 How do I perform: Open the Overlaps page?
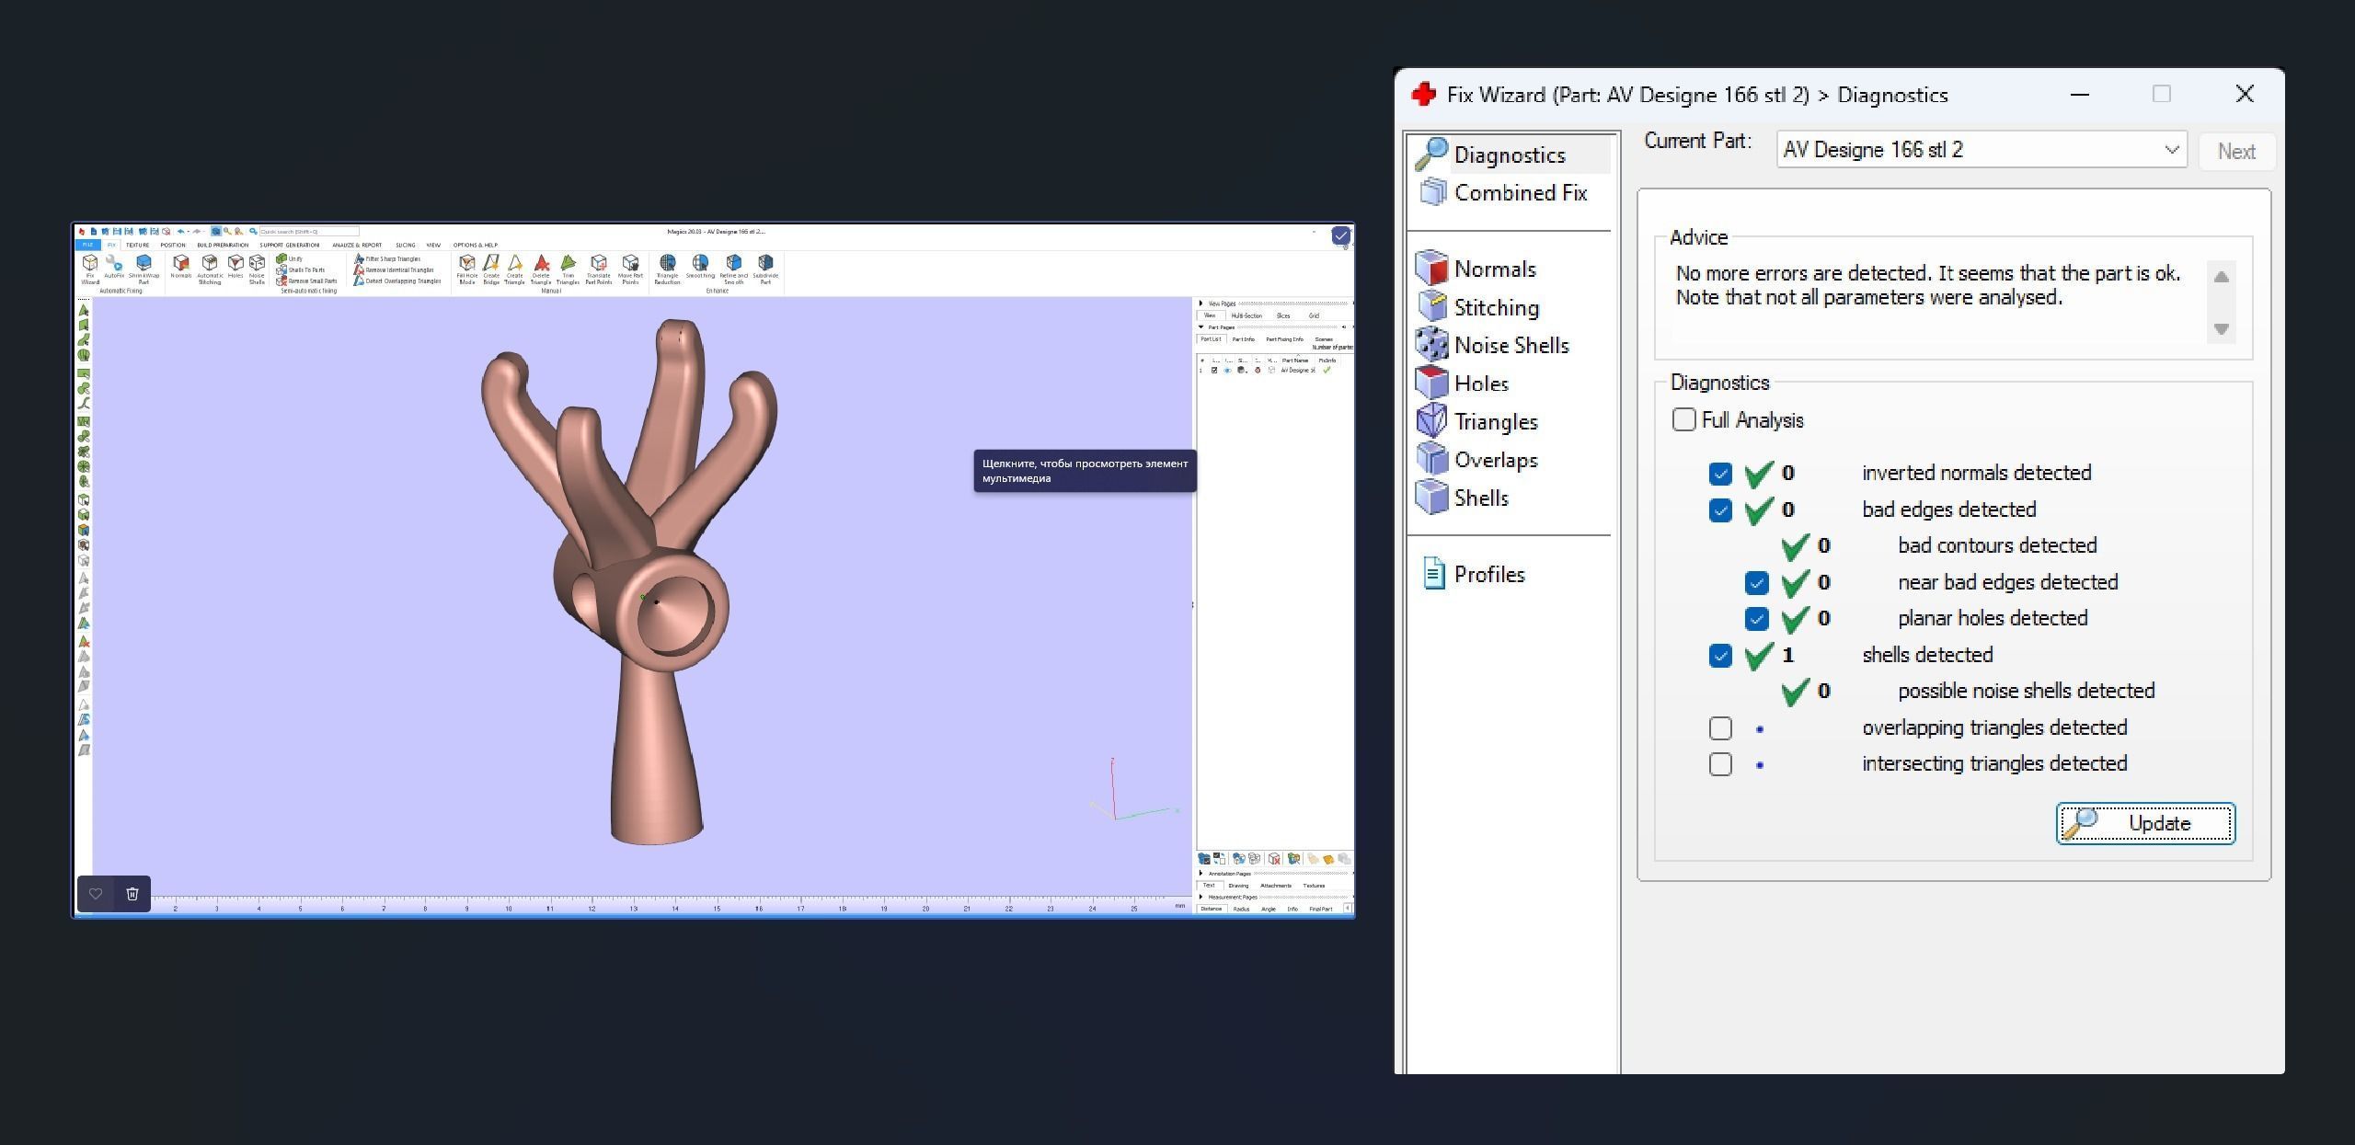[x=1495, y=460]
